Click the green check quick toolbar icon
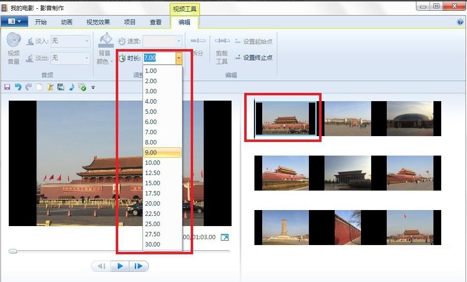The height and width of the screenshot is (282, 467). [x=82, y=87]
